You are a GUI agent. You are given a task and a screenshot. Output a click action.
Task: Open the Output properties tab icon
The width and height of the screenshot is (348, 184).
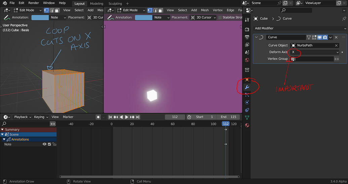tap(247, 37)
